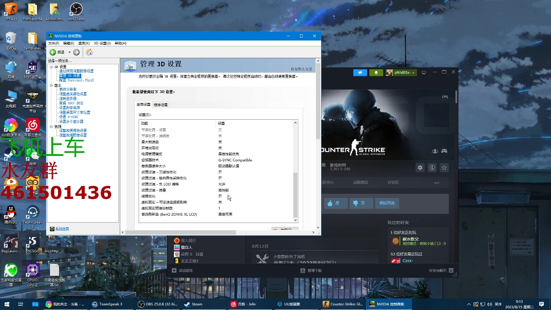This screenshot has width=551, height=310.
Task: Open the 讨论区 tab in Steam
Action: pos(393,182)
